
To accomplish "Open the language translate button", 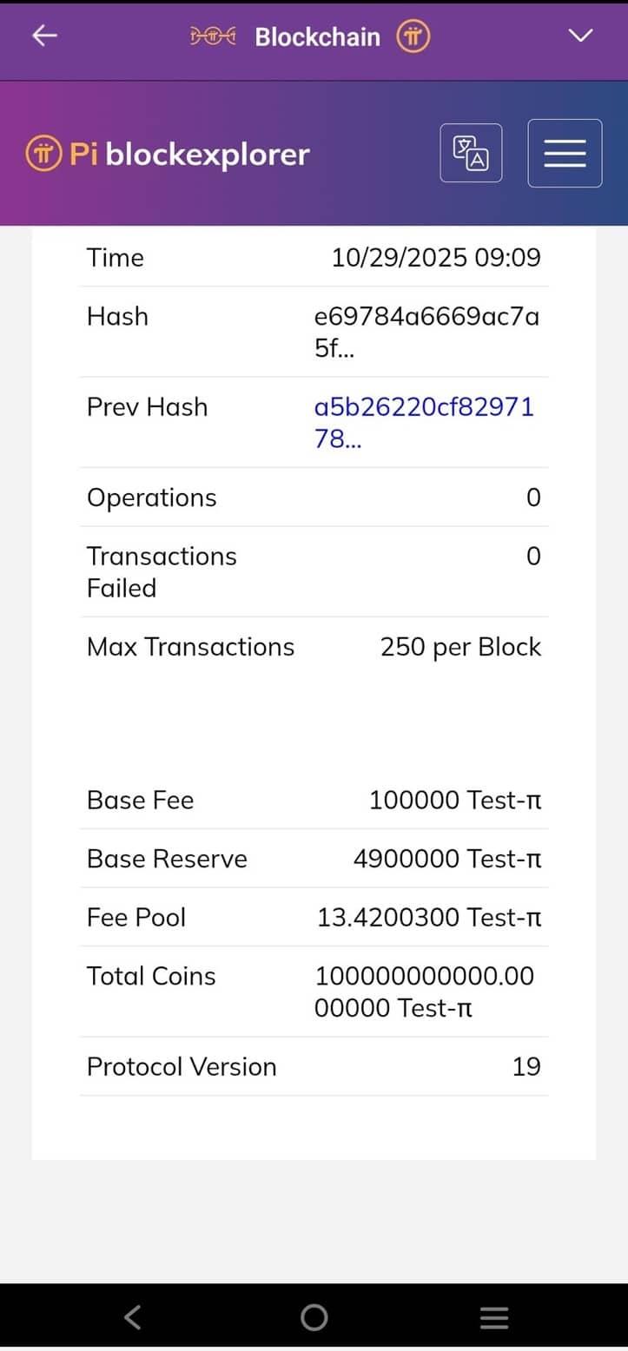I will (x=471, y=153).
